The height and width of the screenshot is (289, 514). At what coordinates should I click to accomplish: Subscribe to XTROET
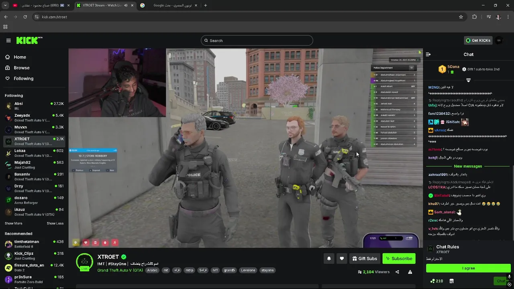point(399,258)
